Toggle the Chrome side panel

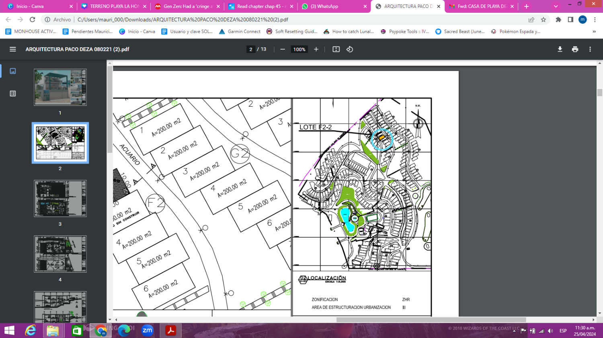tap(570, 20)
